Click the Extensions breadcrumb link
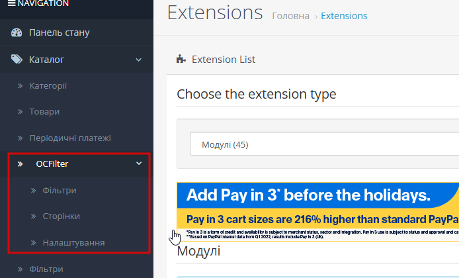The height and width of the screenshot is (278, 459). (344, 16)
